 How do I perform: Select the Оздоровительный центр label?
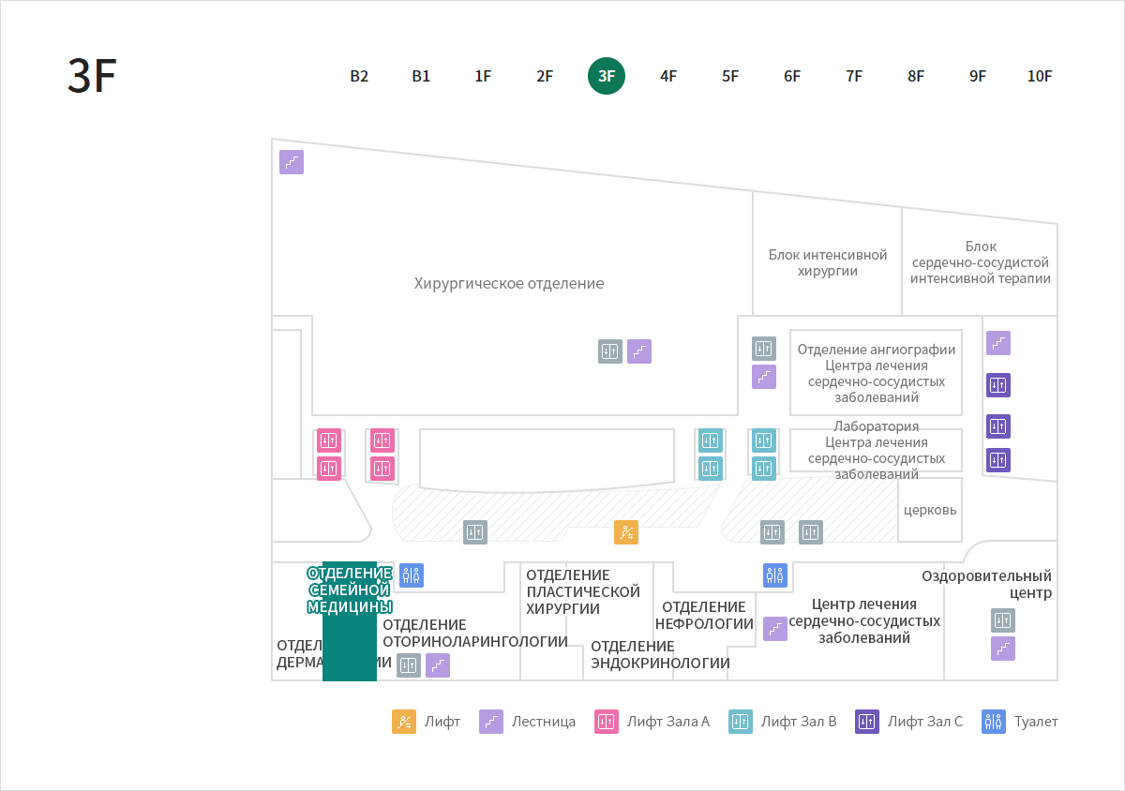tap(986, 584)
